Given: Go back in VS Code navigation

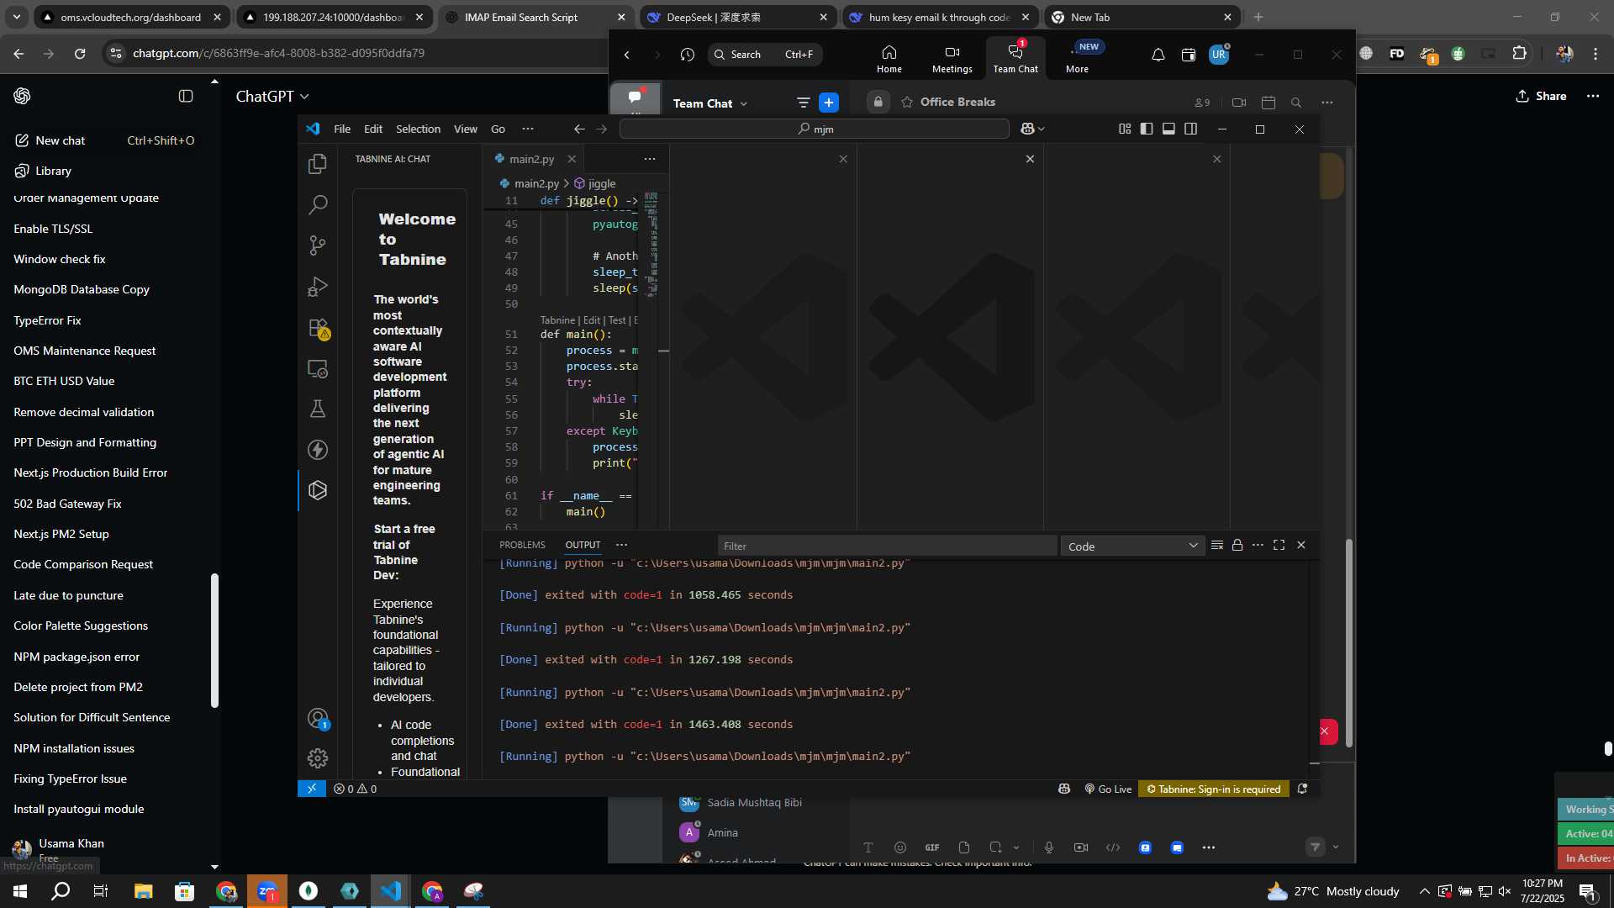Looking at the screenshot, I should coord(579,129).
